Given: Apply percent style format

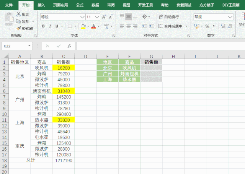Looking at the screenshot, I should 207,26.
